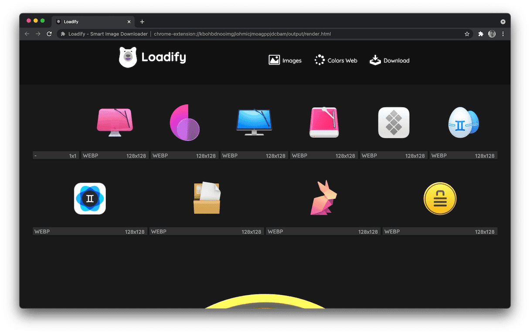
Task: Open Chrome three-dot menu
Action: pos(503,33)
